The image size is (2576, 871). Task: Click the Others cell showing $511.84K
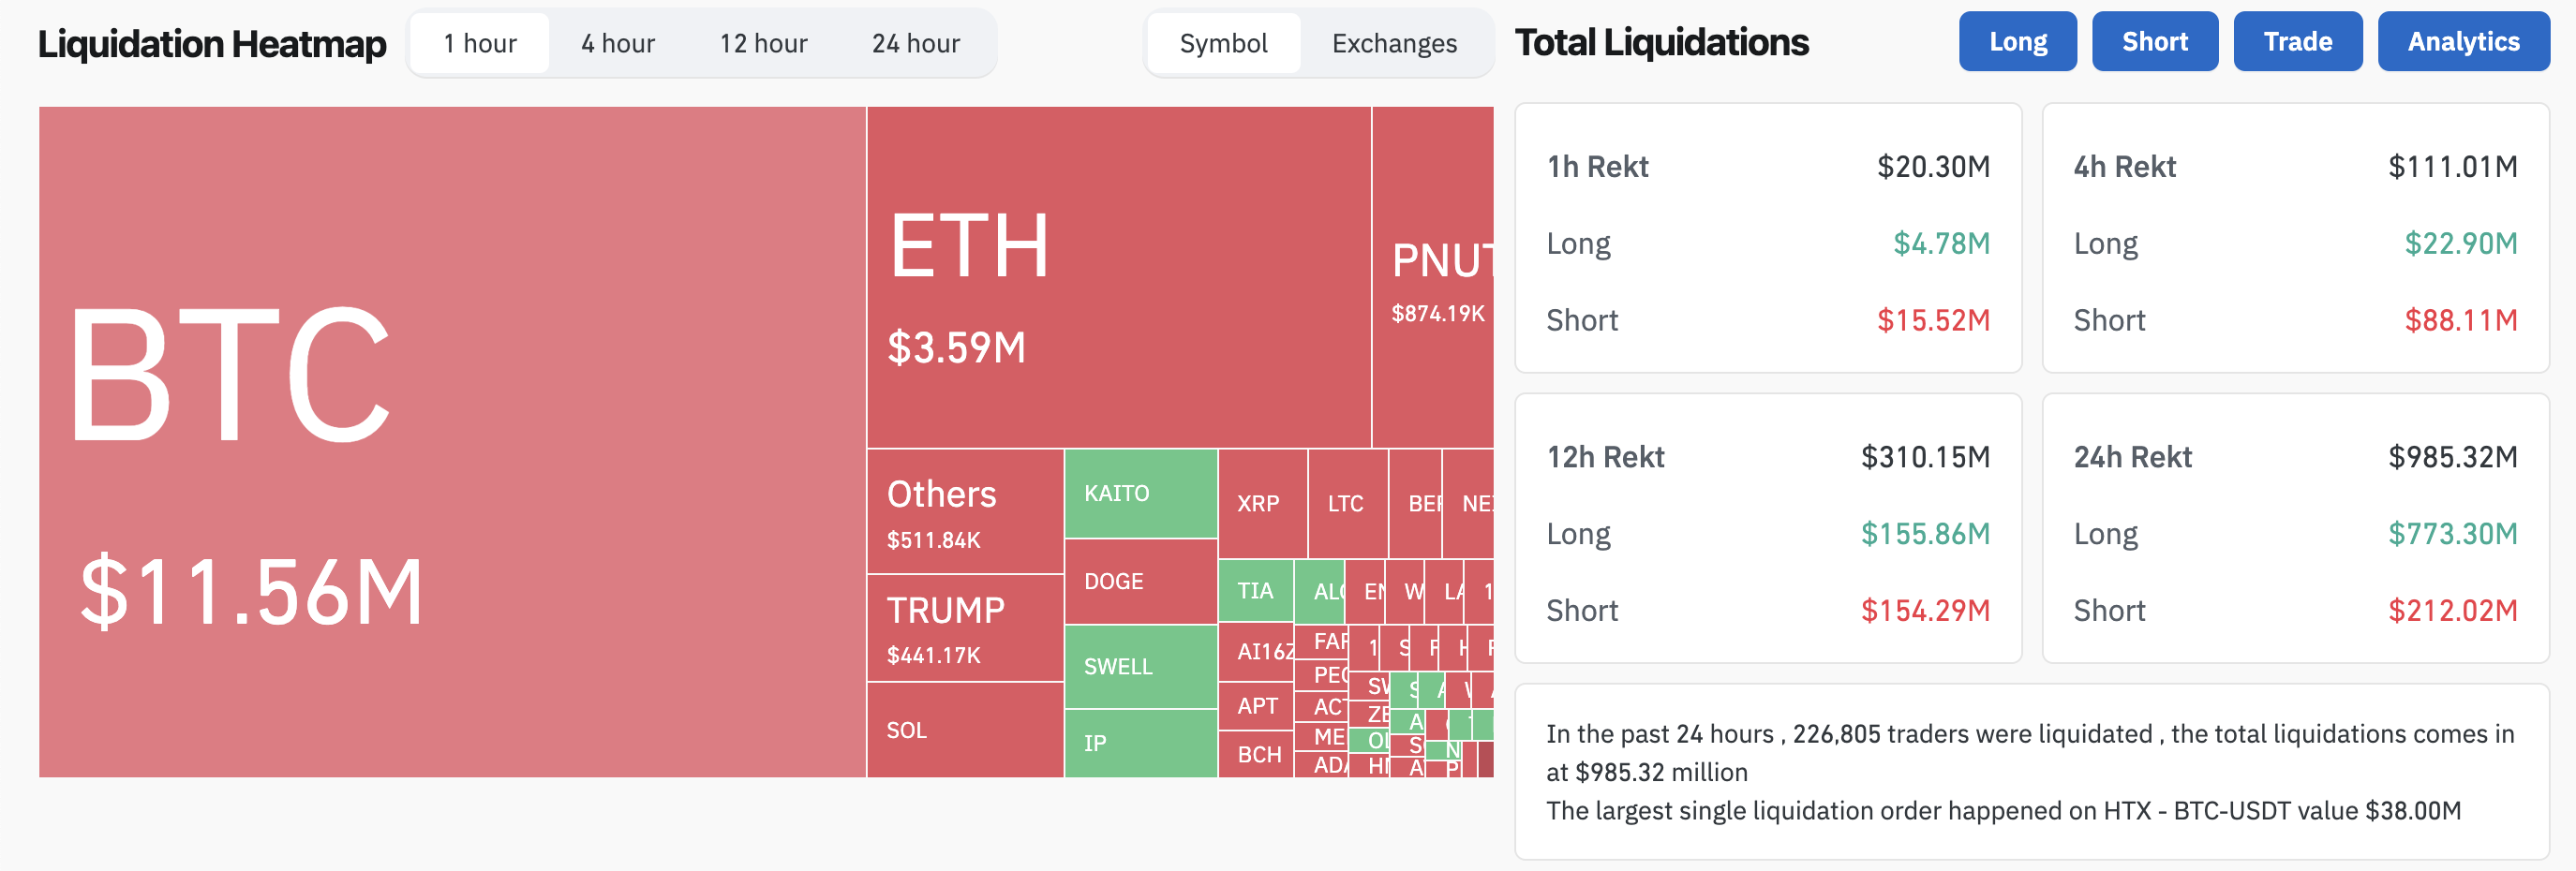coord(964,512)
